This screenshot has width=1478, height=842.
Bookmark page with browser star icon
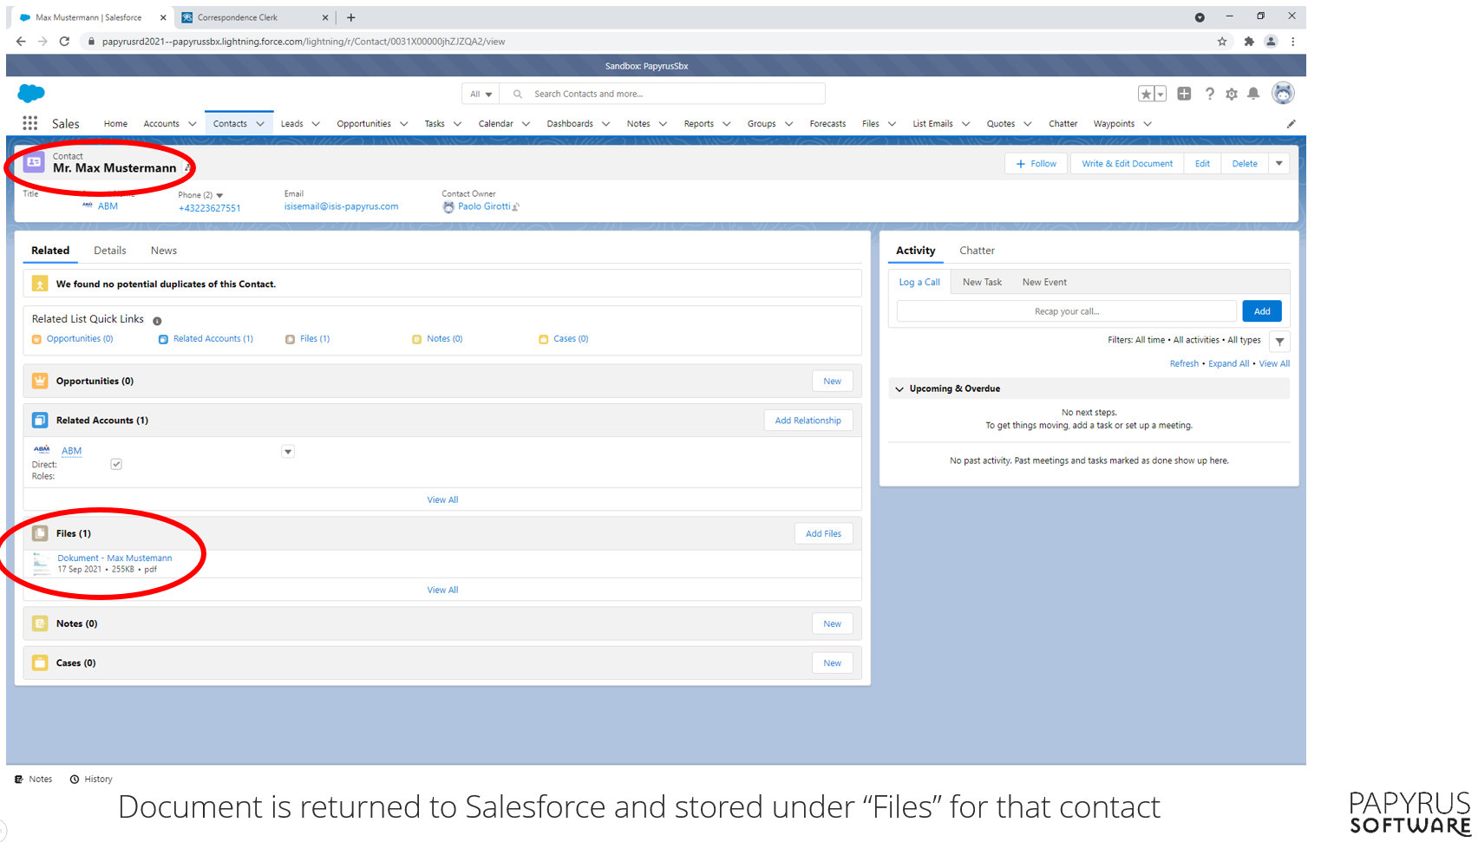pos(1222,42)
